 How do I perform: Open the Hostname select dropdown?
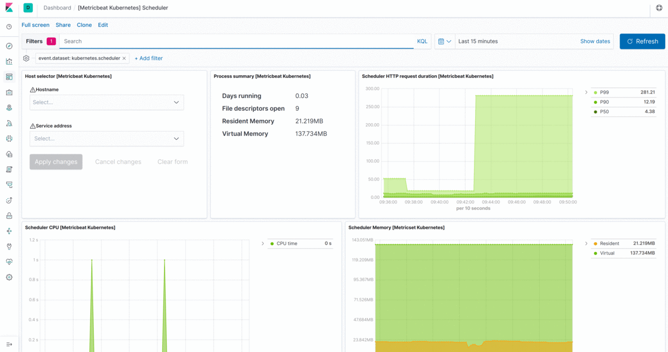click(107, 102)
